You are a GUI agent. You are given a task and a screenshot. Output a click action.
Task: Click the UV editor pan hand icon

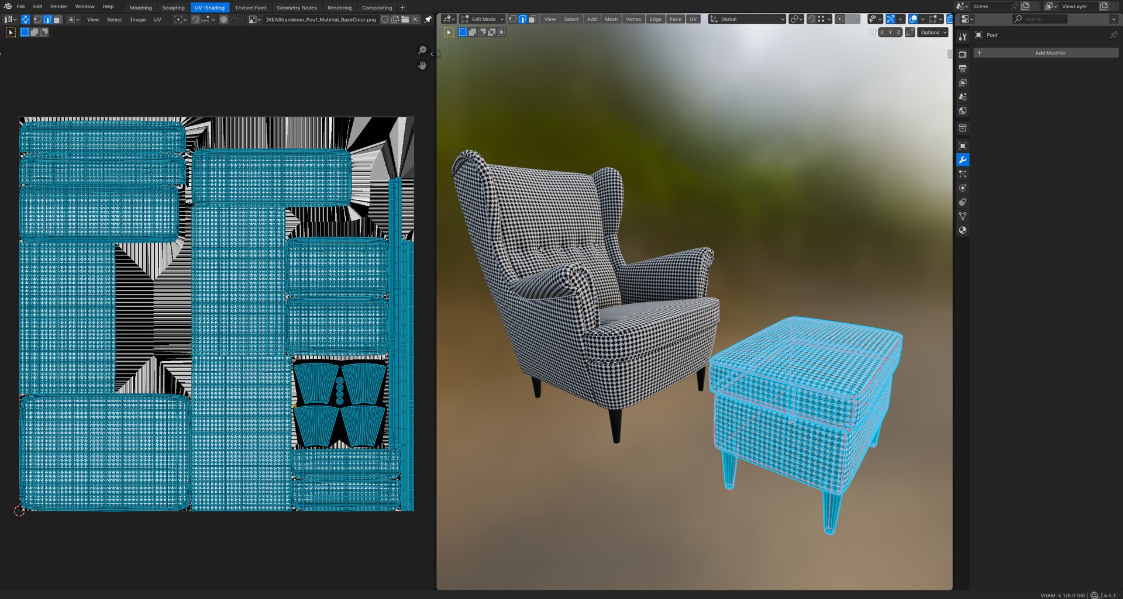[422, 65]
